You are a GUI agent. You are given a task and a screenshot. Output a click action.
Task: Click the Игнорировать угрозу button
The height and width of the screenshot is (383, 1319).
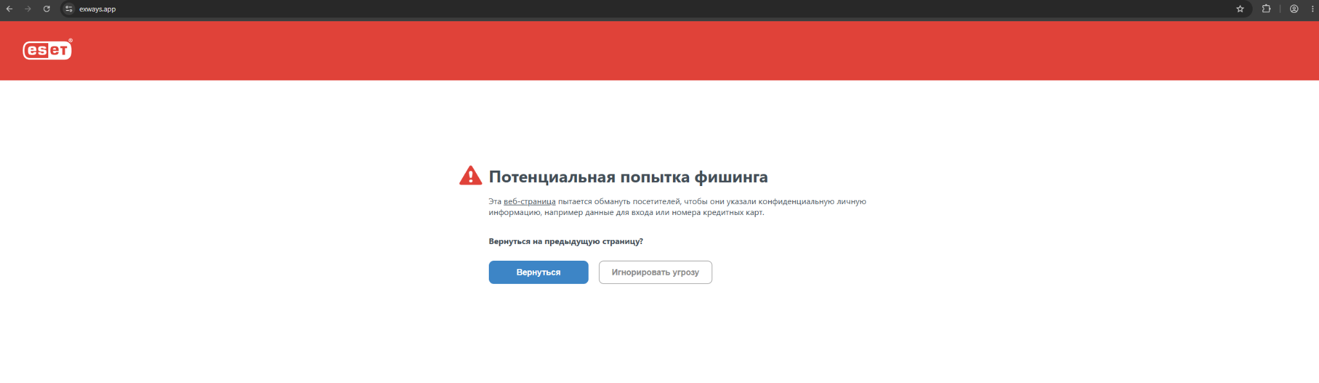pos(656,272)
